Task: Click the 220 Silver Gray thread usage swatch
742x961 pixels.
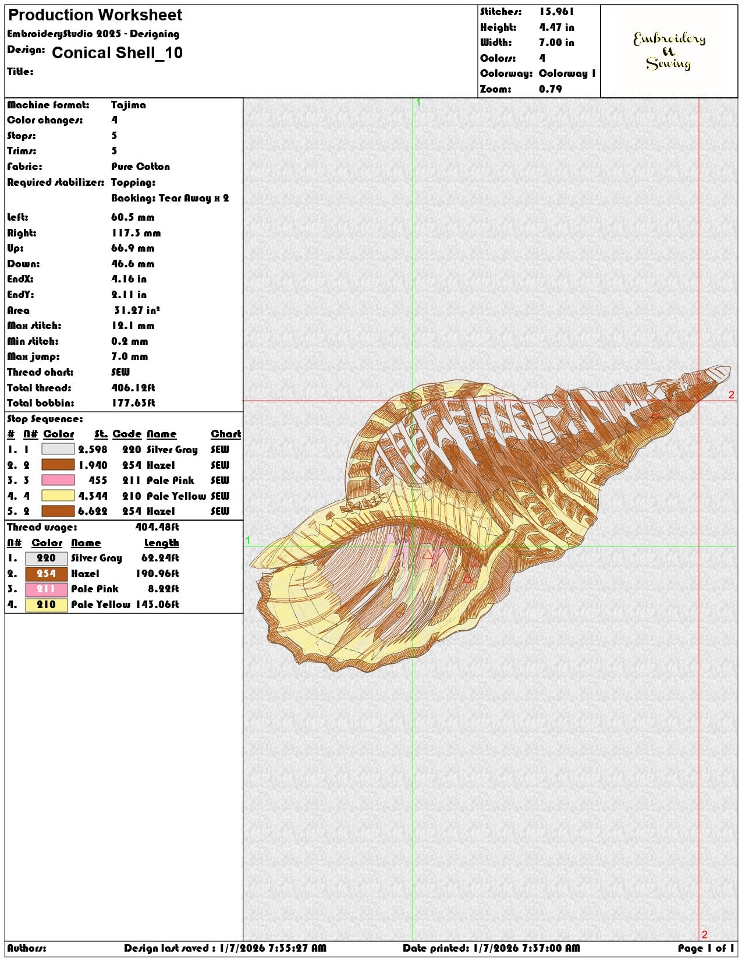Action: coord(47,558)
